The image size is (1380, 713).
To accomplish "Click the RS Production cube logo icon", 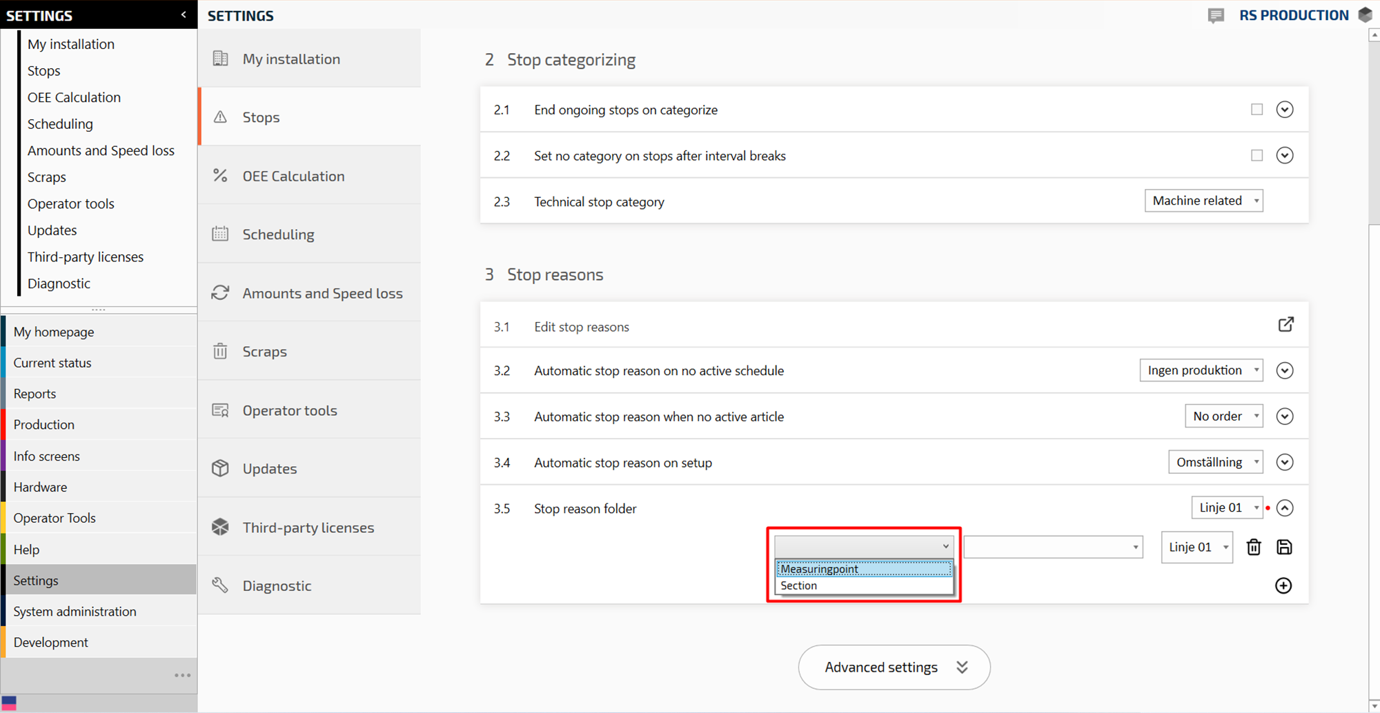I will (1365, 15).
